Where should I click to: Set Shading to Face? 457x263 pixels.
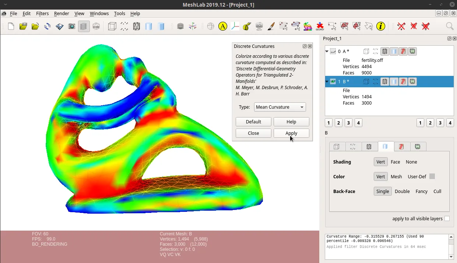click(395, 162)
